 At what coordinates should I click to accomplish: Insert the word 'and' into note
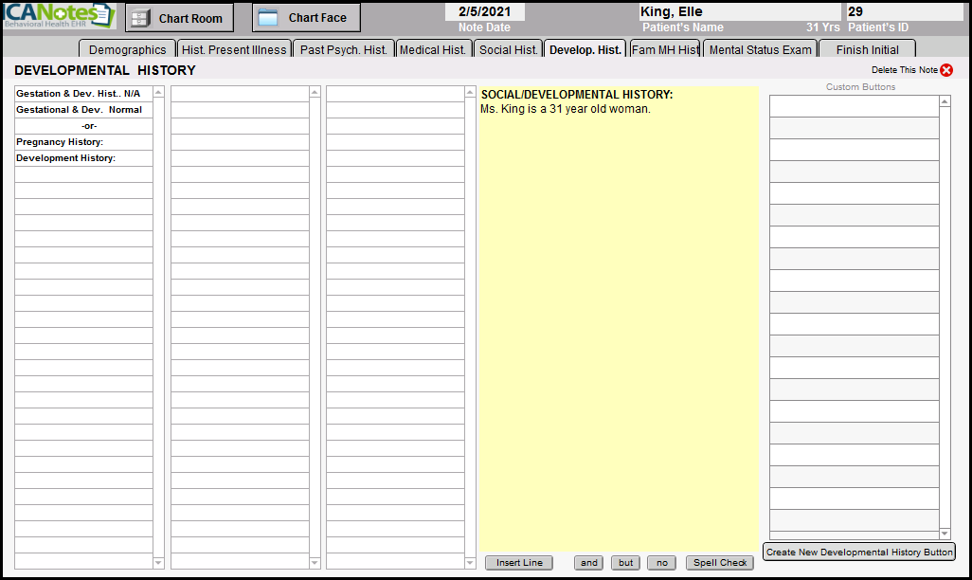pyautogui.click(x=588, y=563)
